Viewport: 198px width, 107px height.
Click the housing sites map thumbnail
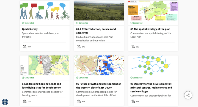point(45,65)
